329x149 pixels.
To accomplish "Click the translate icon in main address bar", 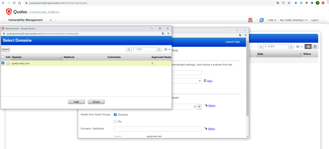I will tap(278, 3).
